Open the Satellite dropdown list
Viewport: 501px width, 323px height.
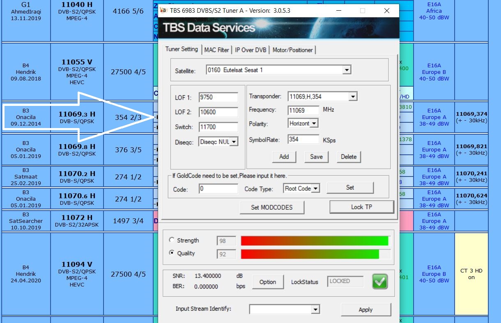(347, 70)
